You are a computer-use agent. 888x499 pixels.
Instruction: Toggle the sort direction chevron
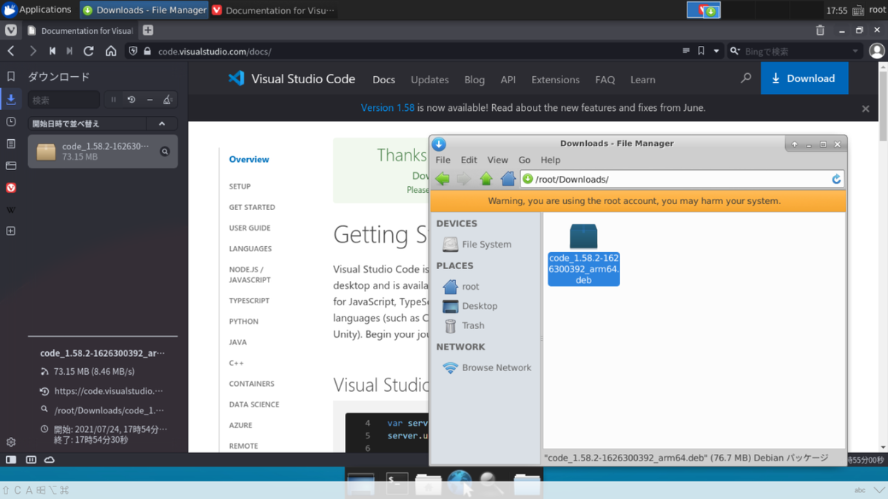162,123
